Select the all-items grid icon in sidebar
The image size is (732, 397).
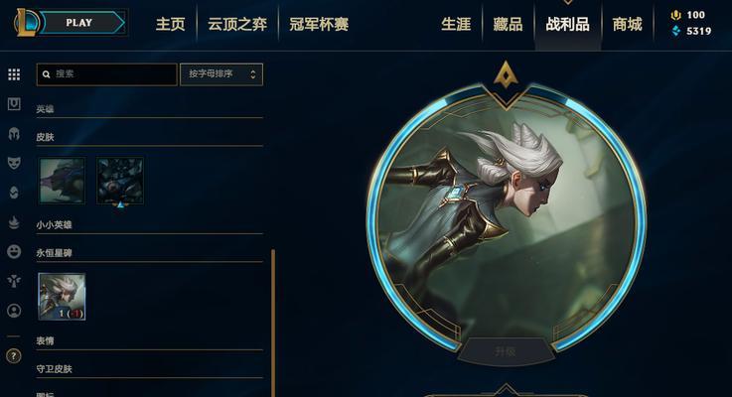click(x=14, y=74)
